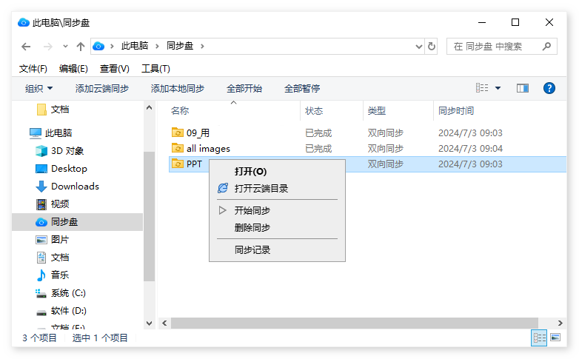This screenshot has width=579, height=359.
Task: Click 添加云端同步 toolbar button
Action: (102, 89)
